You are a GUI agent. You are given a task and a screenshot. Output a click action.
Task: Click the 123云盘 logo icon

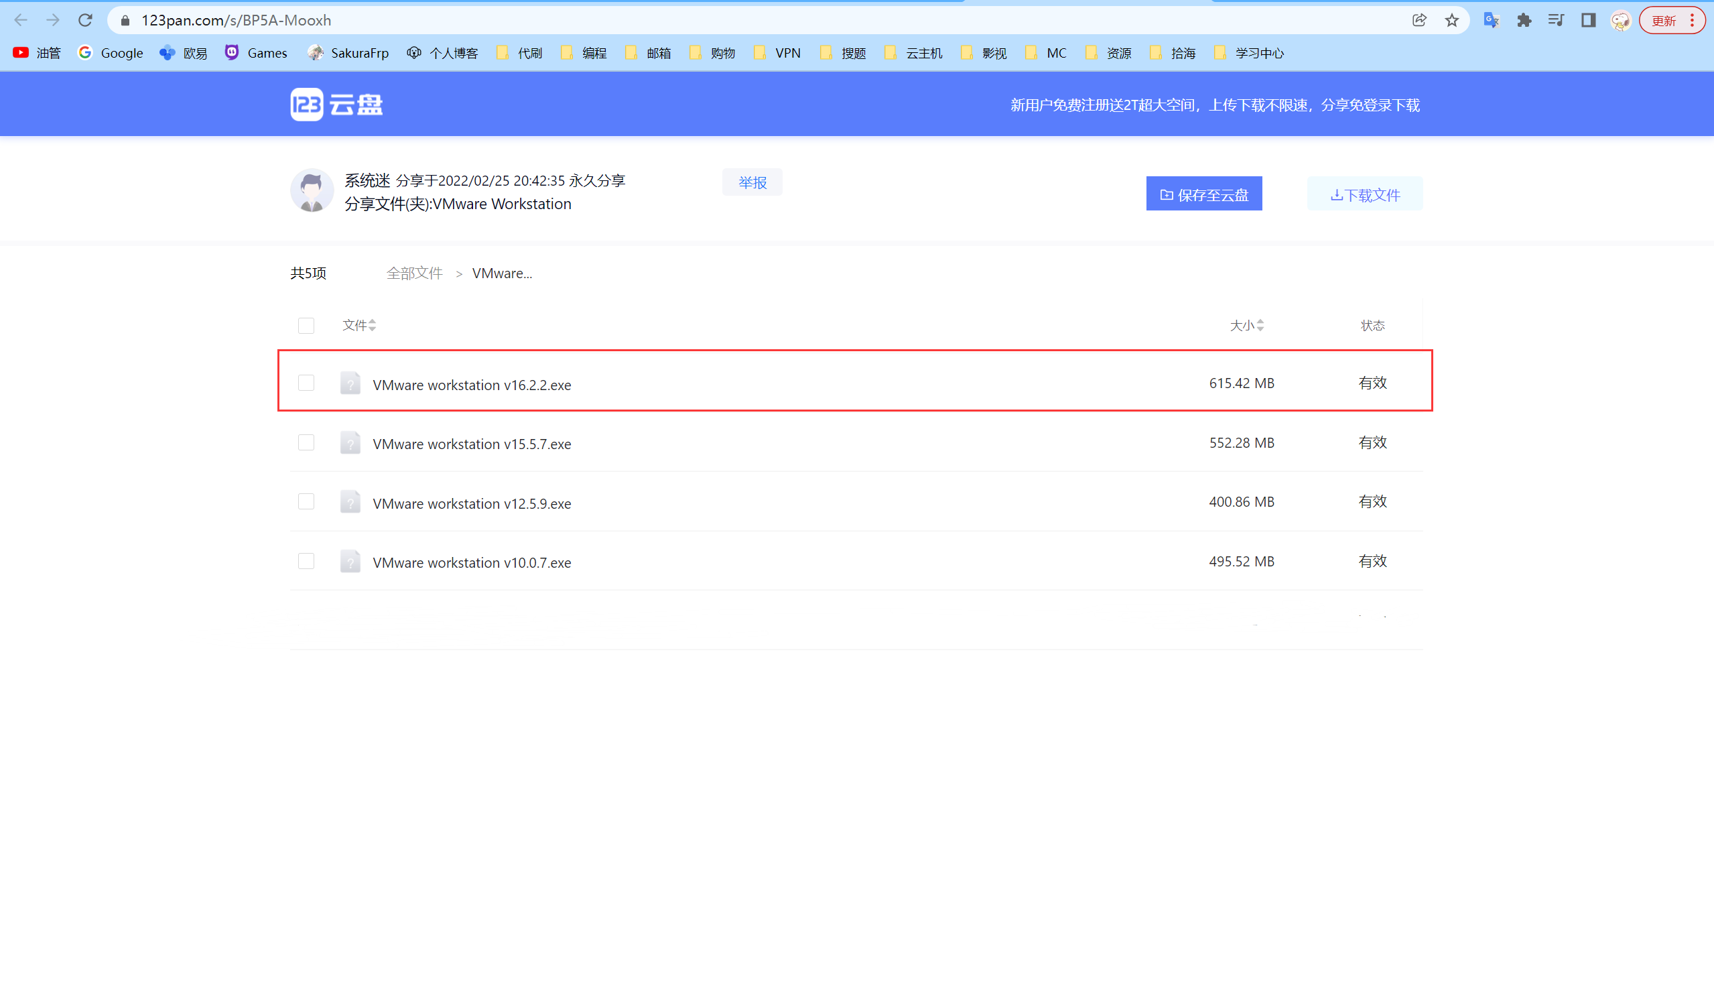[306, 104]
